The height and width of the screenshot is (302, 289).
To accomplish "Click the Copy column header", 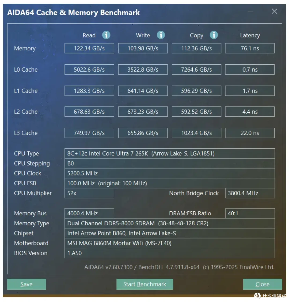I will tap(196, 35).
